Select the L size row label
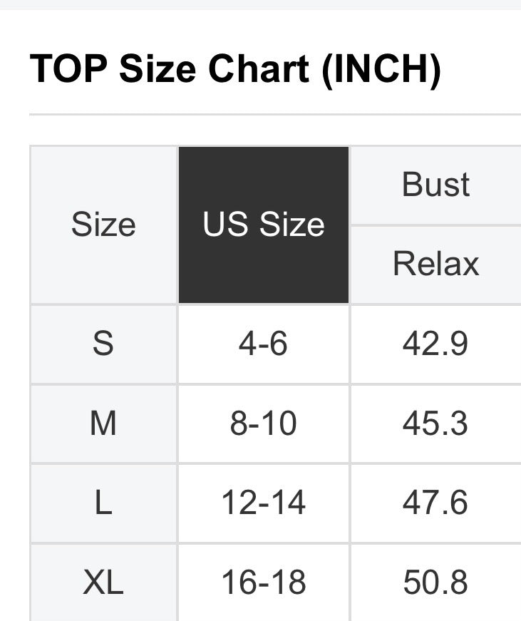Screen dimensions: 521x621 pyautogui.click(x=103, y=503)
